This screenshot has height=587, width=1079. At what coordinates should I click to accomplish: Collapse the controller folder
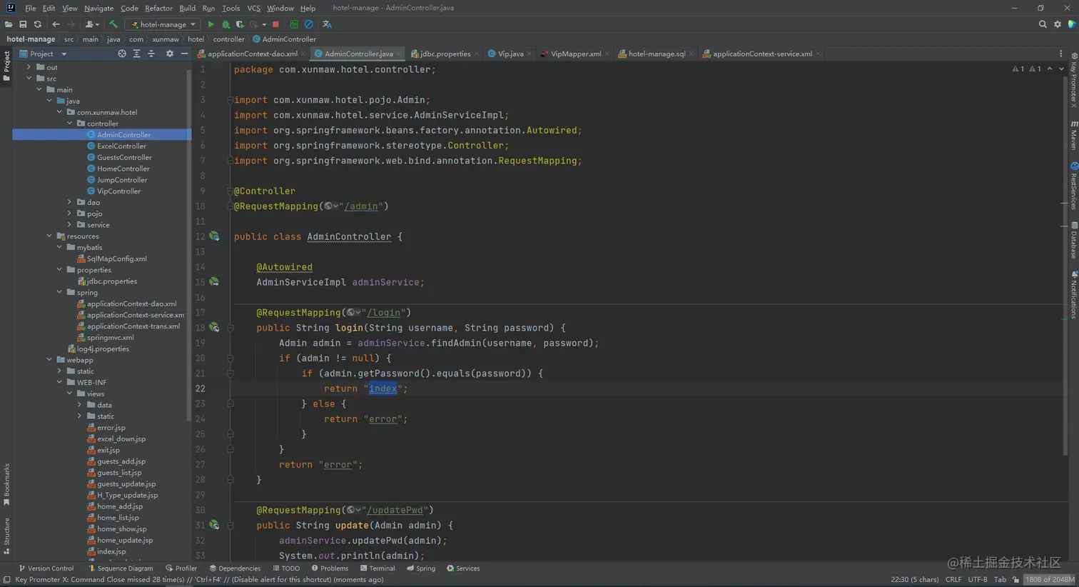pos(70,124)
